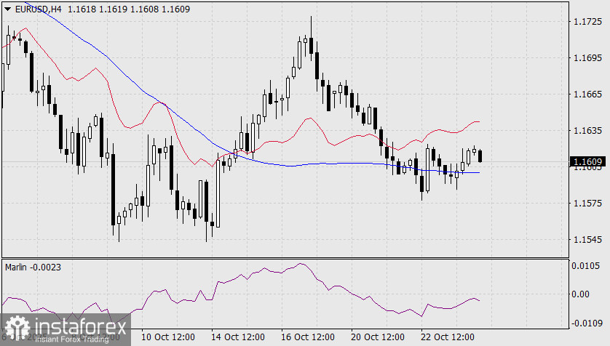Click the 20 Oct 12:00 time label

click(x=377, y=337)
